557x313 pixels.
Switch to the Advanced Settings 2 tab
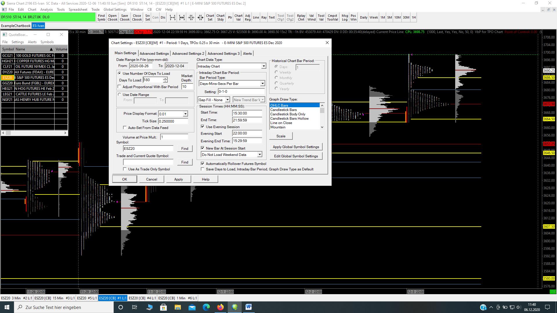(188, 53)
